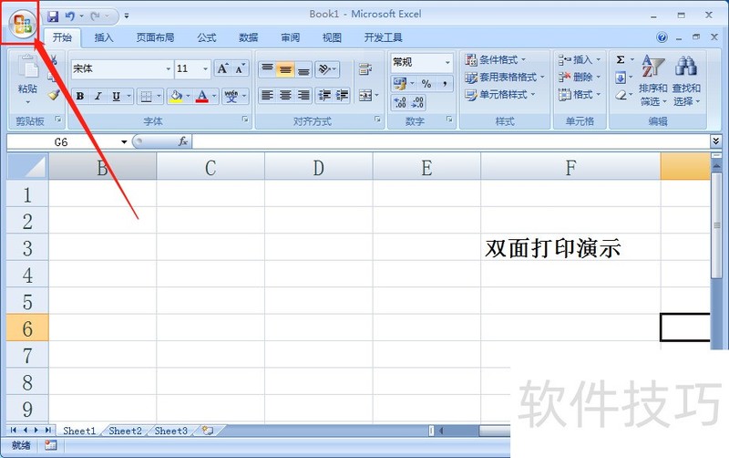The width and height of the screenshot is (729, 458).
Task: Select cell containing 双面打印演示
Action: pyautogui.click(x=570, y=247)
